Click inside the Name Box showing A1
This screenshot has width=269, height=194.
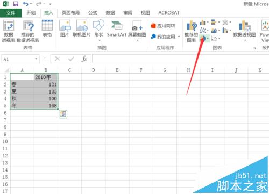click(x=18, y=59)
